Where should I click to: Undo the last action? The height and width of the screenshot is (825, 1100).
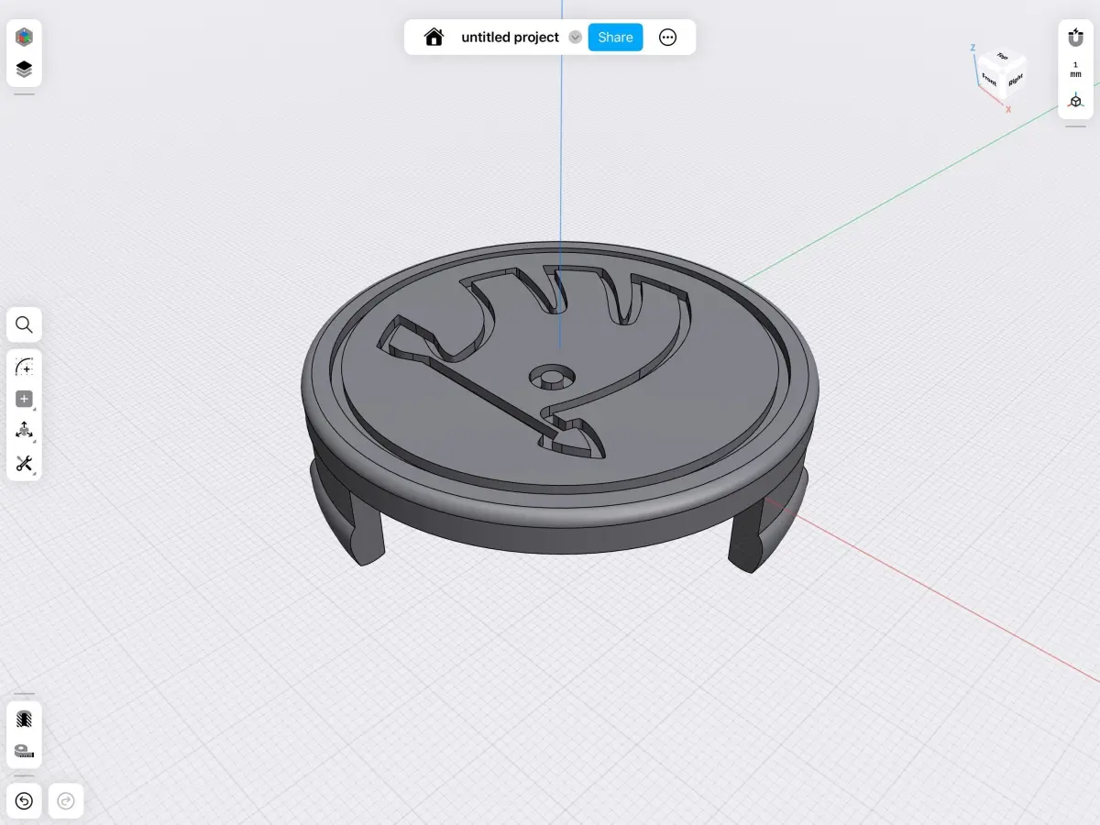[x=25, y=801]
